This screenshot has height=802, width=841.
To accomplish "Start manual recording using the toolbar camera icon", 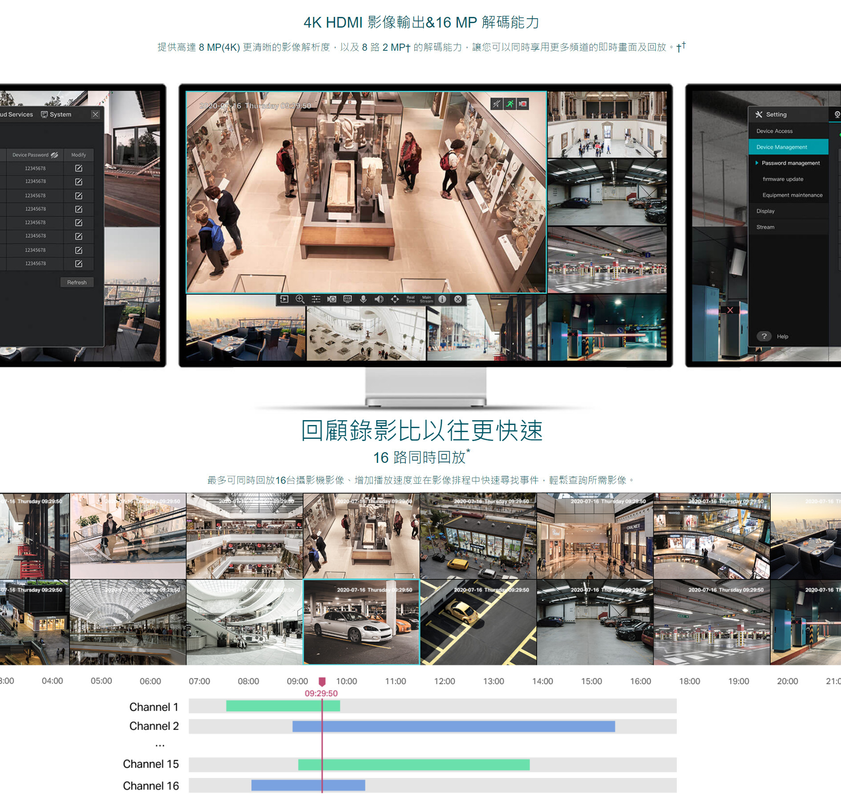I will 332,299.
